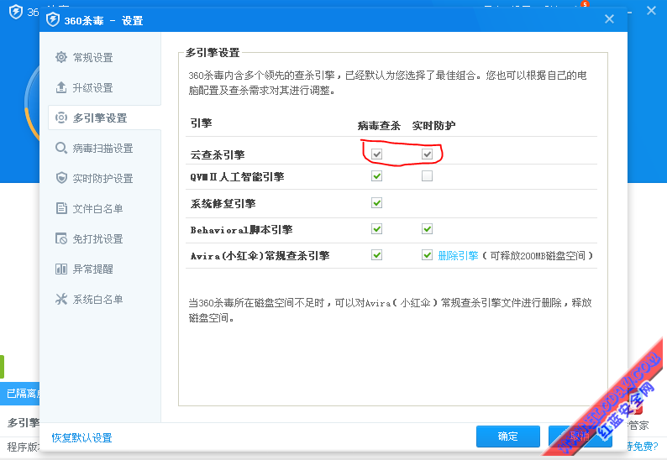The height and width of the screenshot is (460, 667).
Task: Confirm settings with 确定 button
Action: [508, 436]
